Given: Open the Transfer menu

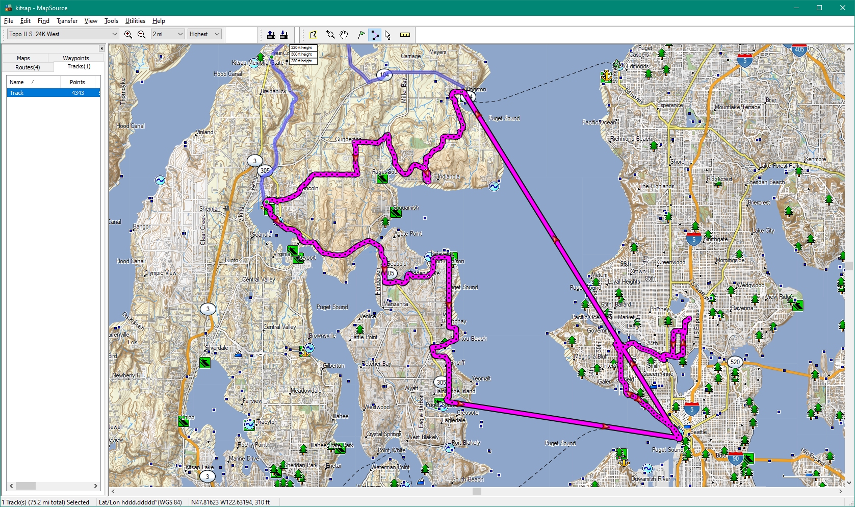Looking at the screenshot, I should click(67, 21).
